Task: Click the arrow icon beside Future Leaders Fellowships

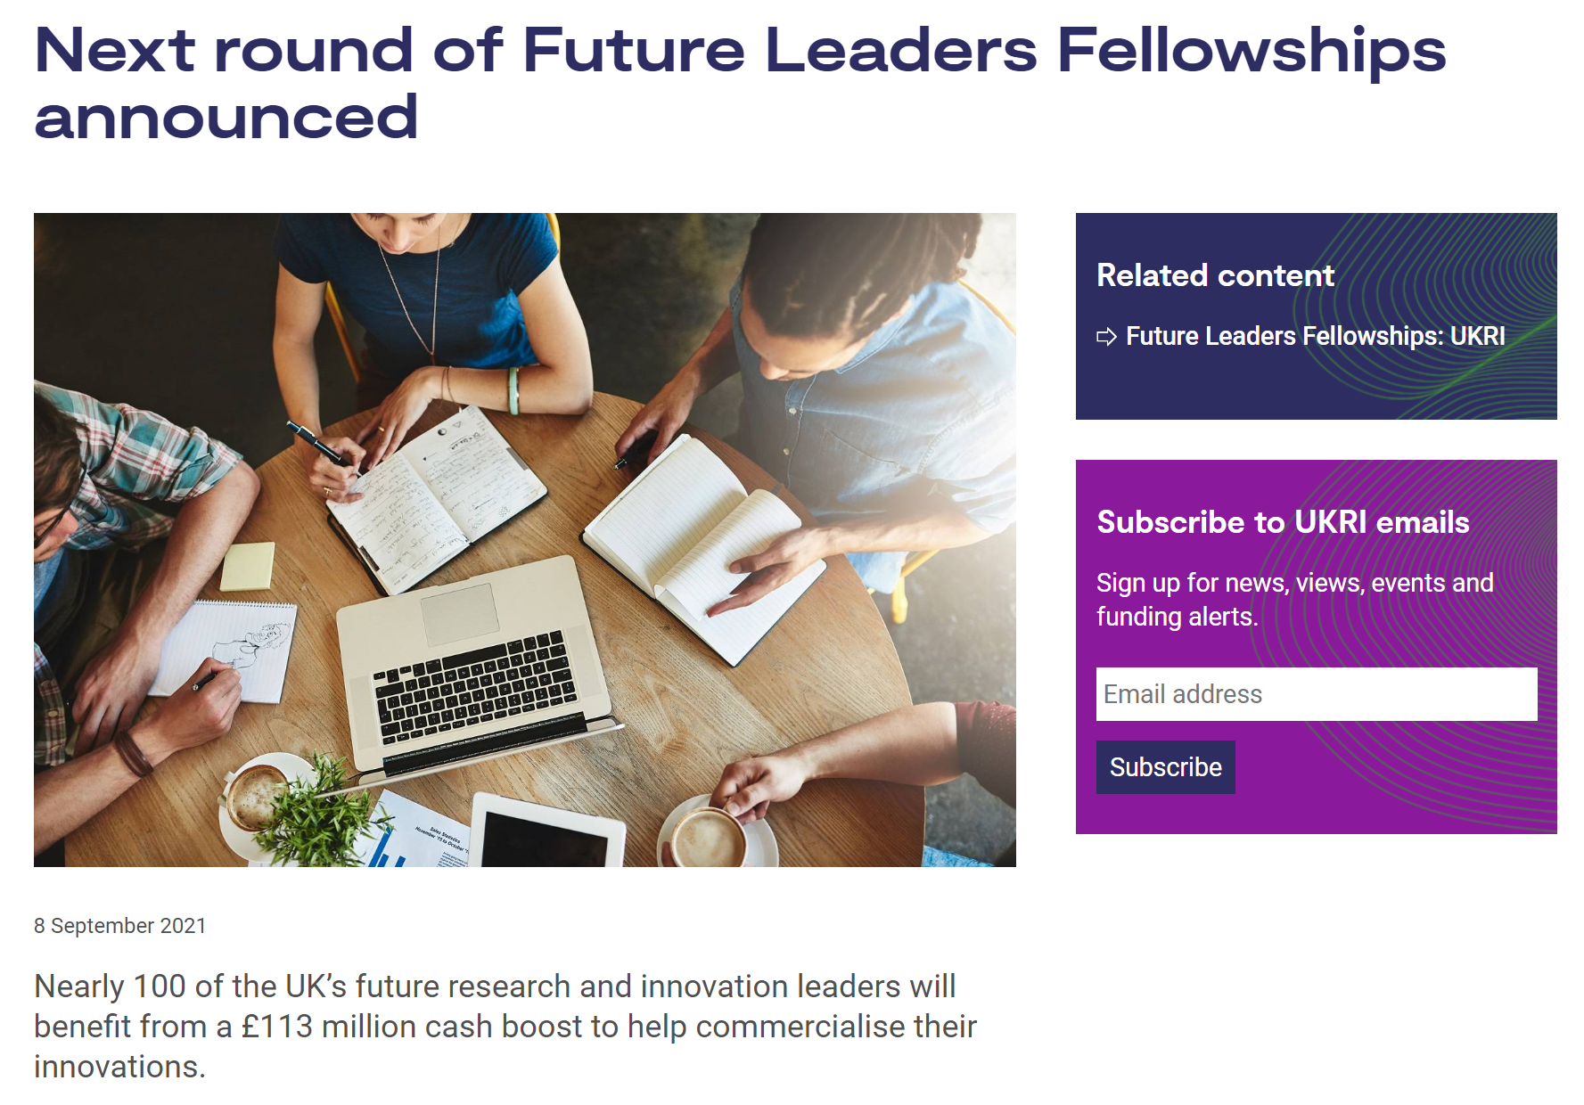Action: click(x=1106, y=337)
